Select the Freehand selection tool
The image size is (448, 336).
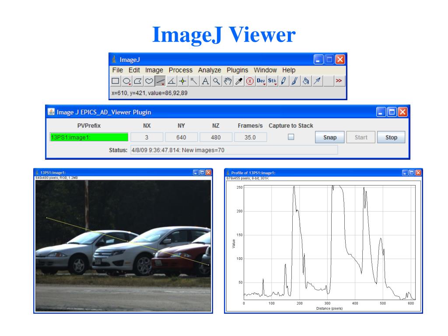(x=149, y=81)
